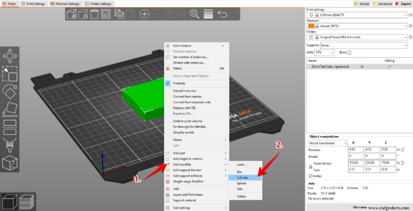Choose Height range Modifier menu entry
Screen dimensions: 413x211
click(x=197, y=182)
